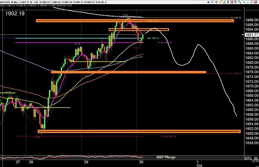Viewport: 259px width, 167px height.
Task: Select bottom orange zone near 1850
Action: (139, 131)
